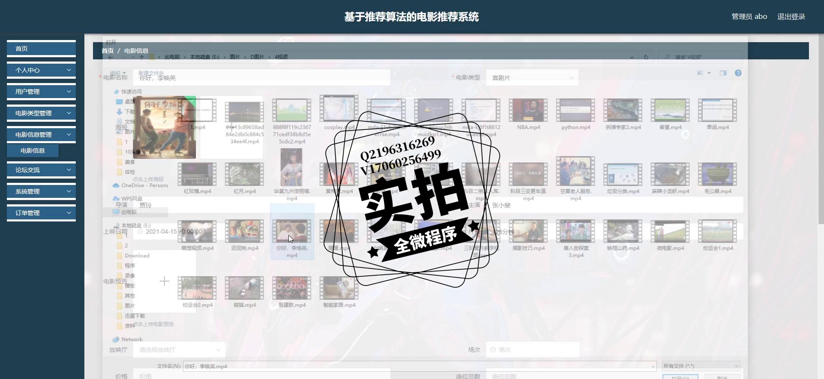This screenshot has height=379, width=824.
Task: Expand the 订单管理 sidebar menu arrow
Action: click(x=69, y=213)
